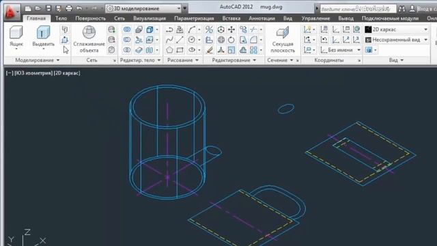
Task: Click the UCS 3-point icon
Action: (x=356, y=40)
